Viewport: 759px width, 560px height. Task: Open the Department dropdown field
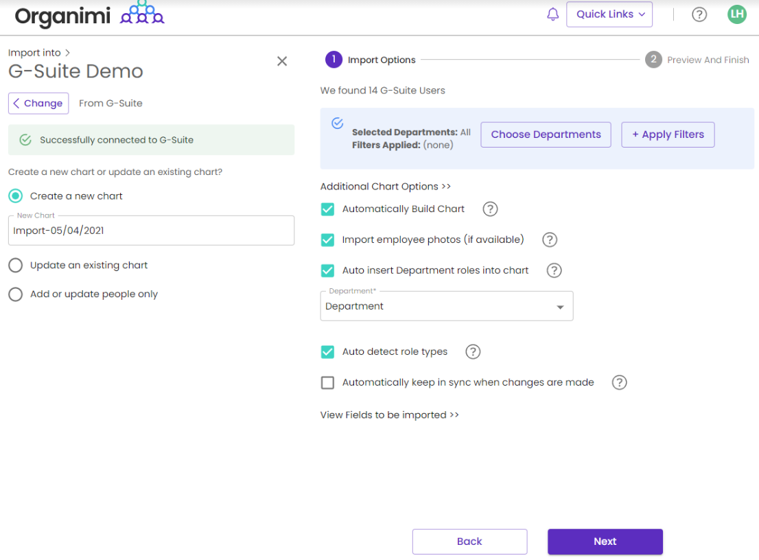coord(446,307)
